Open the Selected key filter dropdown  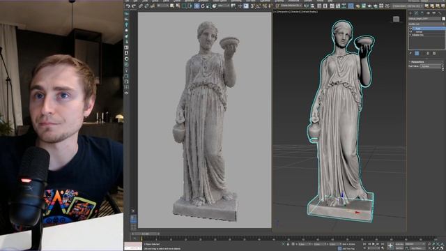(415, 244)
